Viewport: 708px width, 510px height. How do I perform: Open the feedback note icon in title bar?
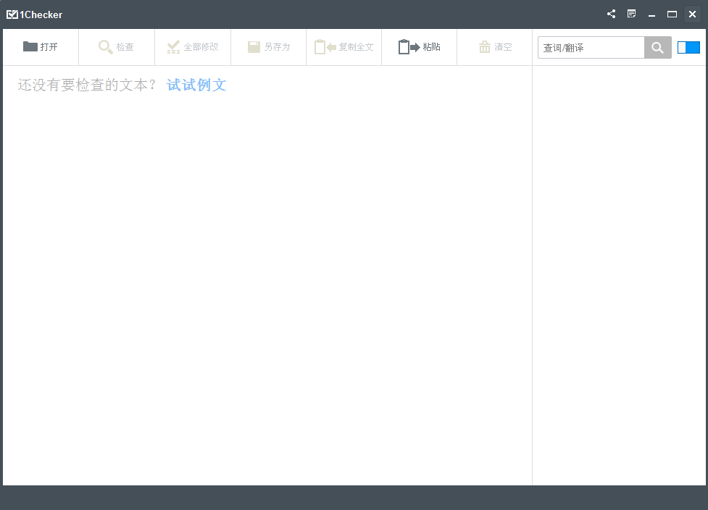coord(632,14)
